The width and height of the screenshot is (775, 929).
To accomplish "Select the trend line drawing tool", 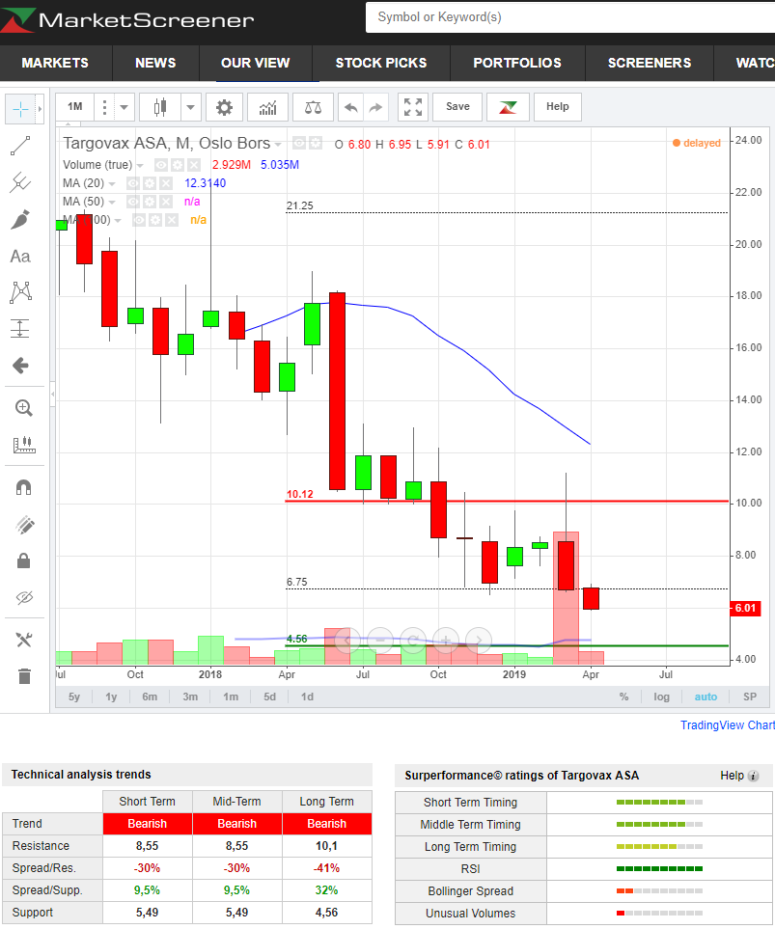I will (20, 146).
